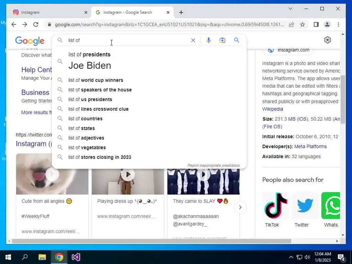Click the horizontal page scrollbar thumb

[152, 241]
